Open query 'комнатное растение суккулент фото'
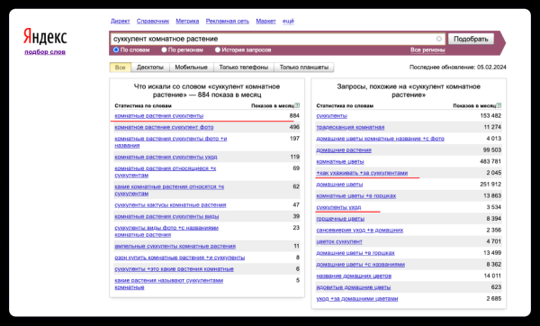This screenshot has width=540, height=326. [x=164, y=127]
